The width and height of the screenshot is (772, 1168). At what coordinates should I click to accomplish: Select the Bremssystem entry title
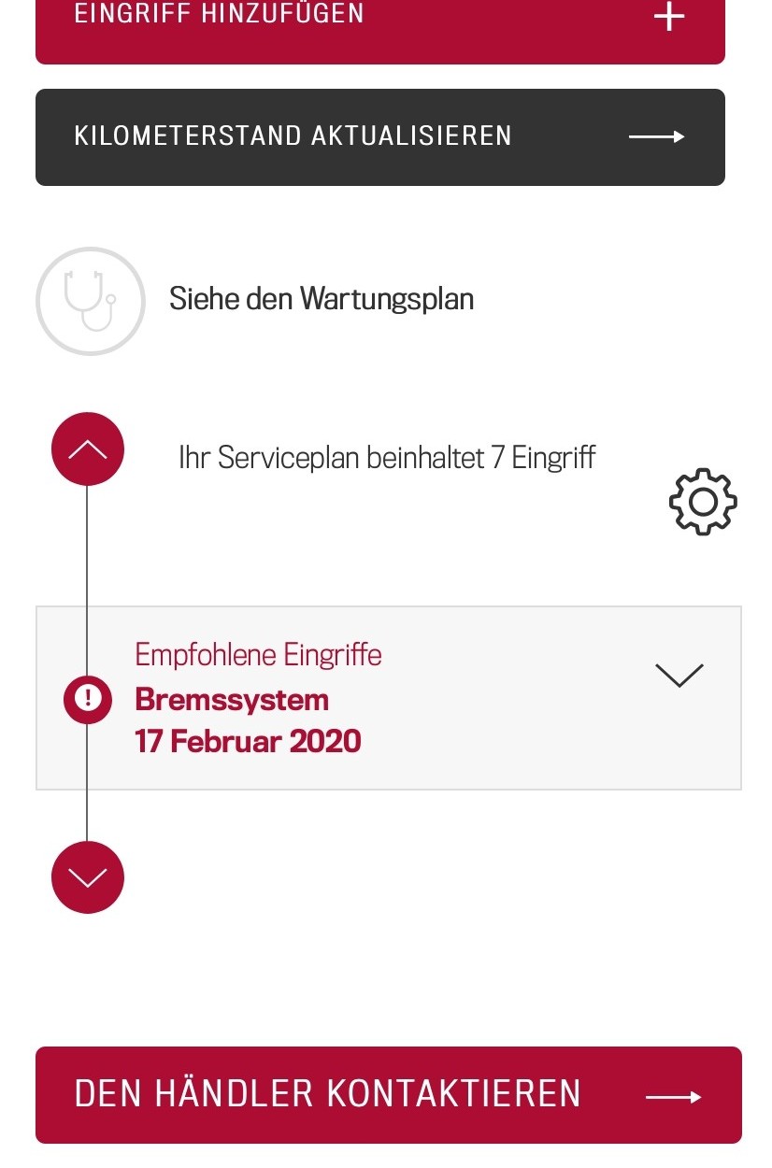point(232,699)
